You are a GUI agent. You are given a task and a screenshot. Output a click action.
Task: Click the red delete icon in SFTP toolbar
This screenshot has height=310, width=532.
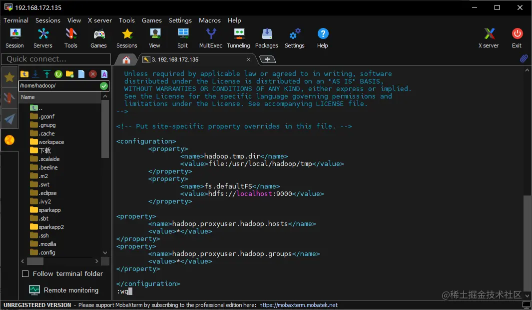(93, 74)
